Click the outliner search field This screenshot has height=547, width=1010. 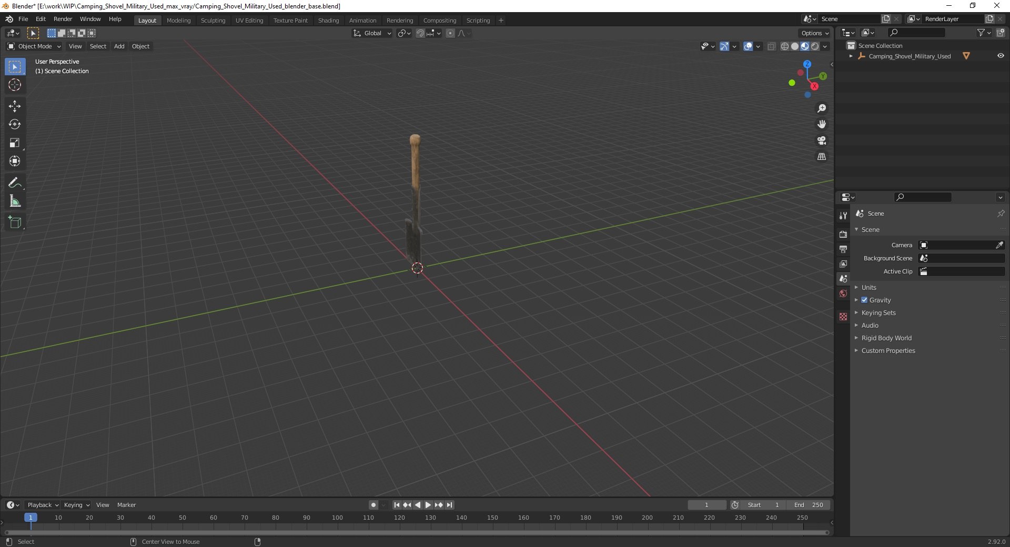coord(916,33)
